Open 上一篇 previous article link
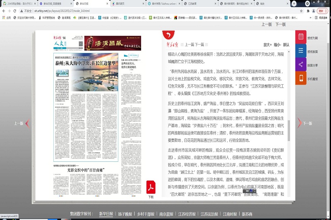Image resolution: width=331 pixels, height=220 pixels. [189, 45]
